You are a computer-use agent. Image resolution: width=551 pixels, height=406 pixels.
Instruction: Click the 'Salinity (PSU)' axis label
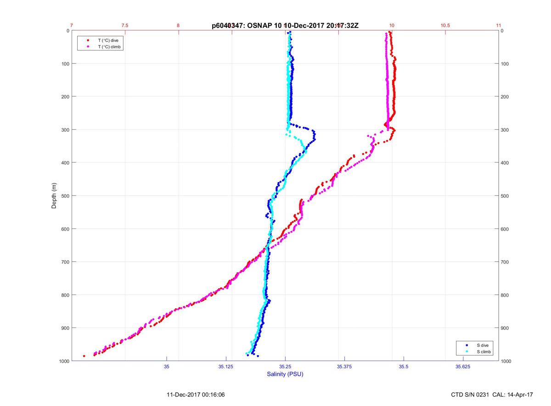click(285, 374)
